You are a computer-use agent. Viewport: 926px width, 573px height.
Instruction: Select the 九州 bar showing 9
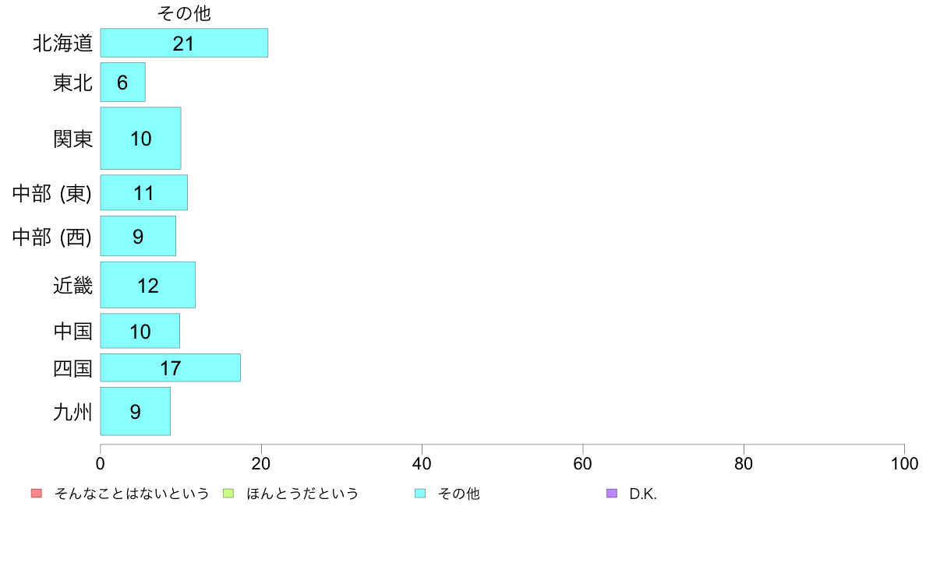[x=136, y=411]
